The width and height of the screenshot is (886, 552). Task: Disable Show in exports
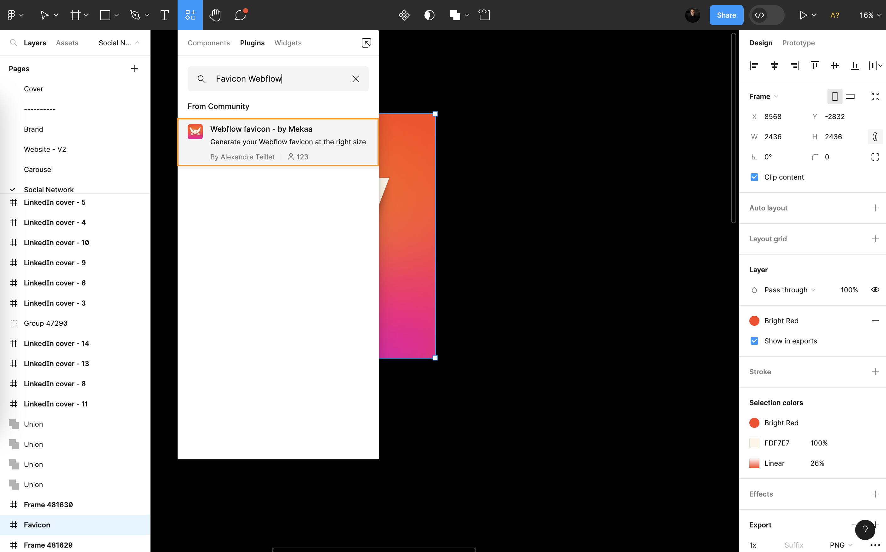pyautogui.click(x=754, y=341)
